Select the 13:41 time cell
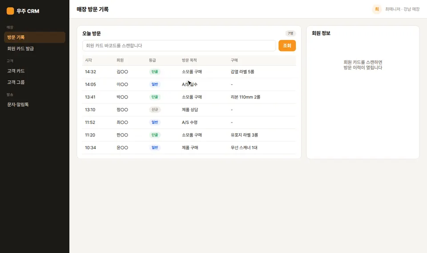The height and width of the screenshot is (253, 427). [x=90, y=97]
